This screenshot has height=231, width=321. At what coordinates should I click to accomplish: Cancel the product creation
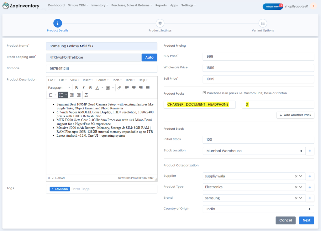point(286,220)
